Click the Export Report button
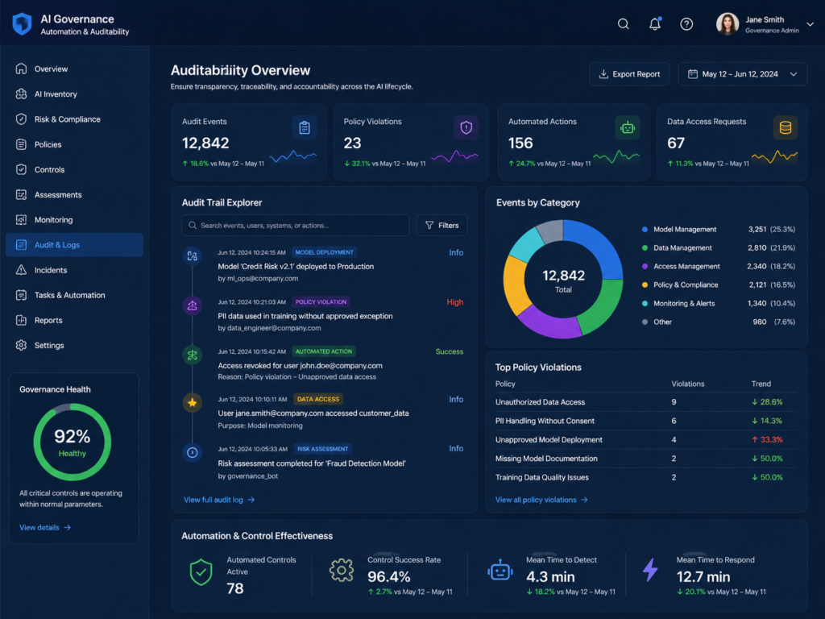The image size is (825, 619). tap(629, 74)
